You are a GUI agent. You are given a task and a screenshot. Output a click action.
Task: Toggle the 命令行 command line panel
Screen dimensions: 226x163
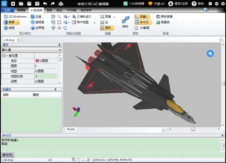click(142, 22)
